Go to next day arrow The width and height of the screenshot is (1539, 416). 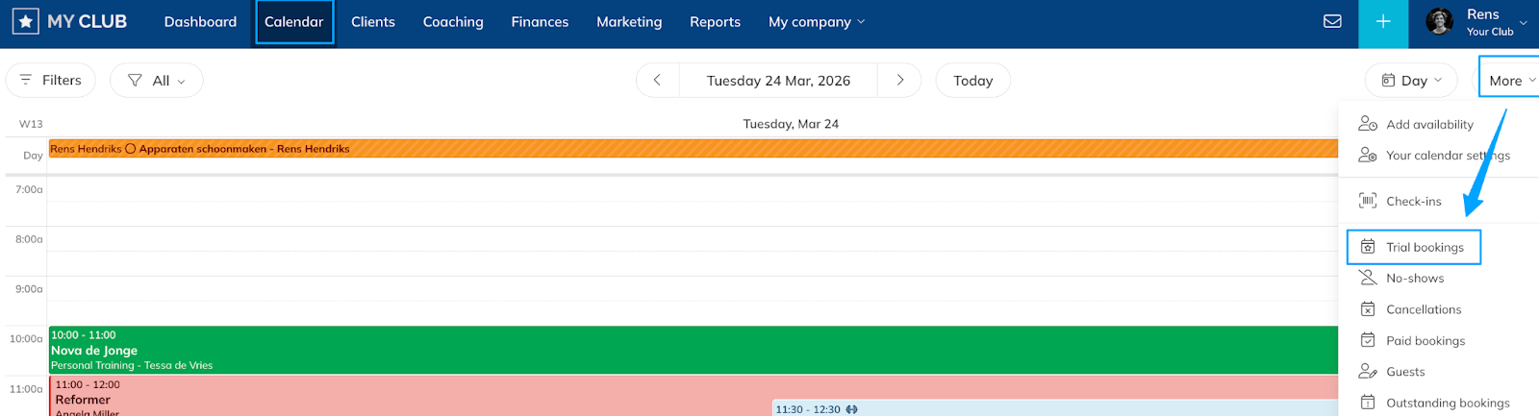pyautogui.click(x=899, y=81)
